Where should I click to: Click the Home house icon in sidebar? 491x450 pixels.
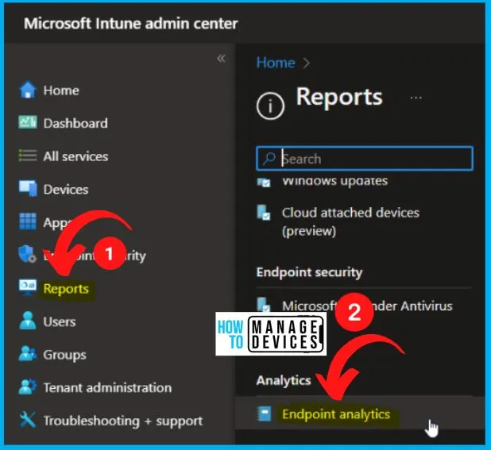pyautogui.click(x=28, y=90)
